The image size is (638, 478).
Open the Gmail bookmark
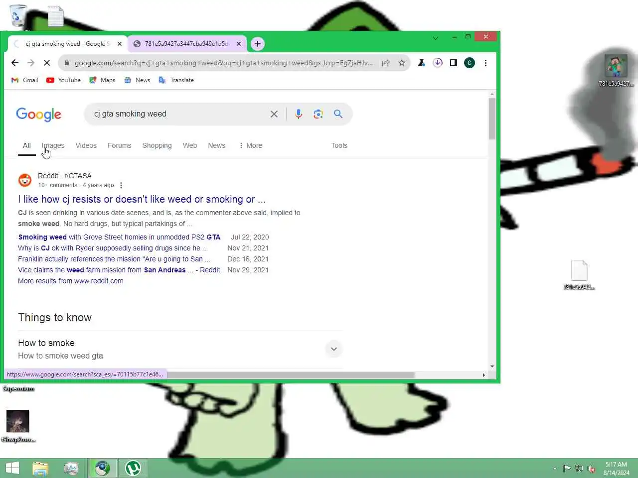click(x=25, y=80)
